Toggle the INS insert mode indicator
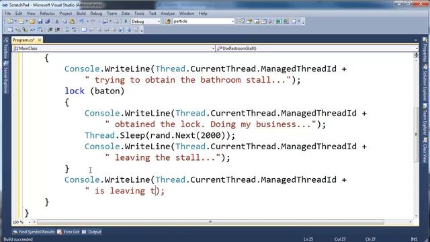Viewport: 430px width, 242px height. point(414,239)
